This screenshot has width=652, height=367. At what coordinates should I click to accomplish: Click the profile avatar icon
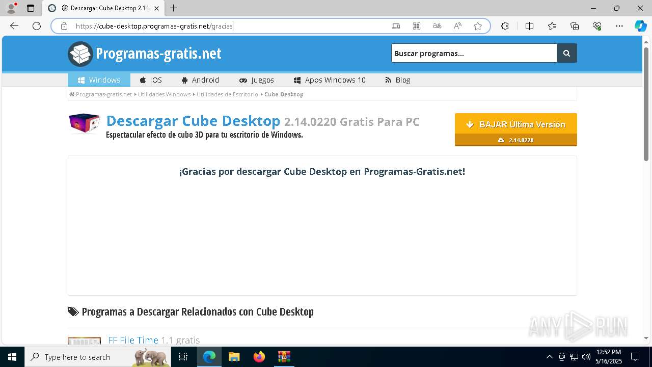(x=11, y=8)
